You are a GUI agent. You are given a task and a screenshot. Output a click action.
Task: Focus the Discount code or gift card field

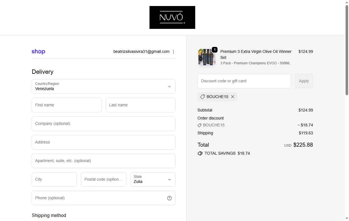tap(244, 81)
